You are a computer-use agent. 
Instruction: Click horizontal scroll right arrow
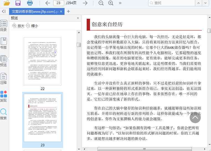click(x=205, y=149)
